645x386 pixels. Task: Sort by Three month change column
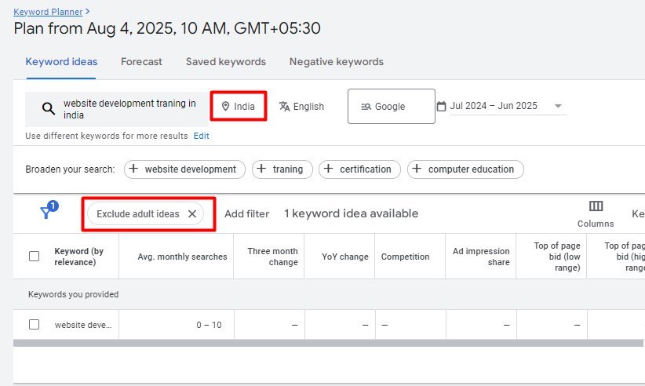[x=272, y=257]
